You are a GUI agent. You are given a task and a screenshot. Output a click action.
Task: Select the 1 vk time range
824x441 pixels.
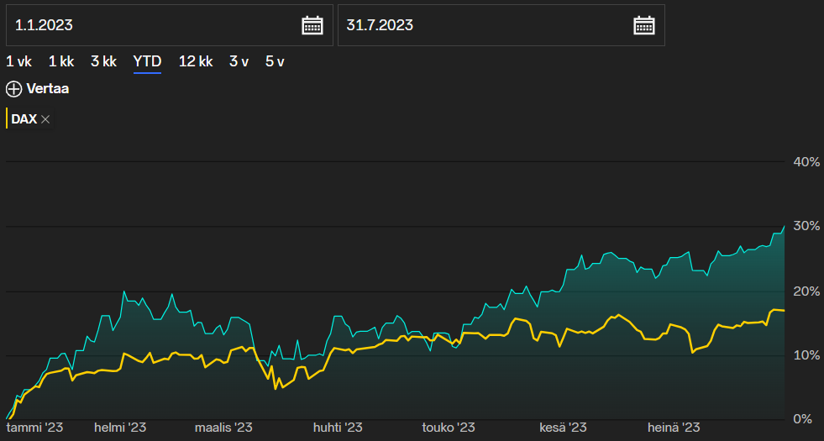[x=19, y=62]
